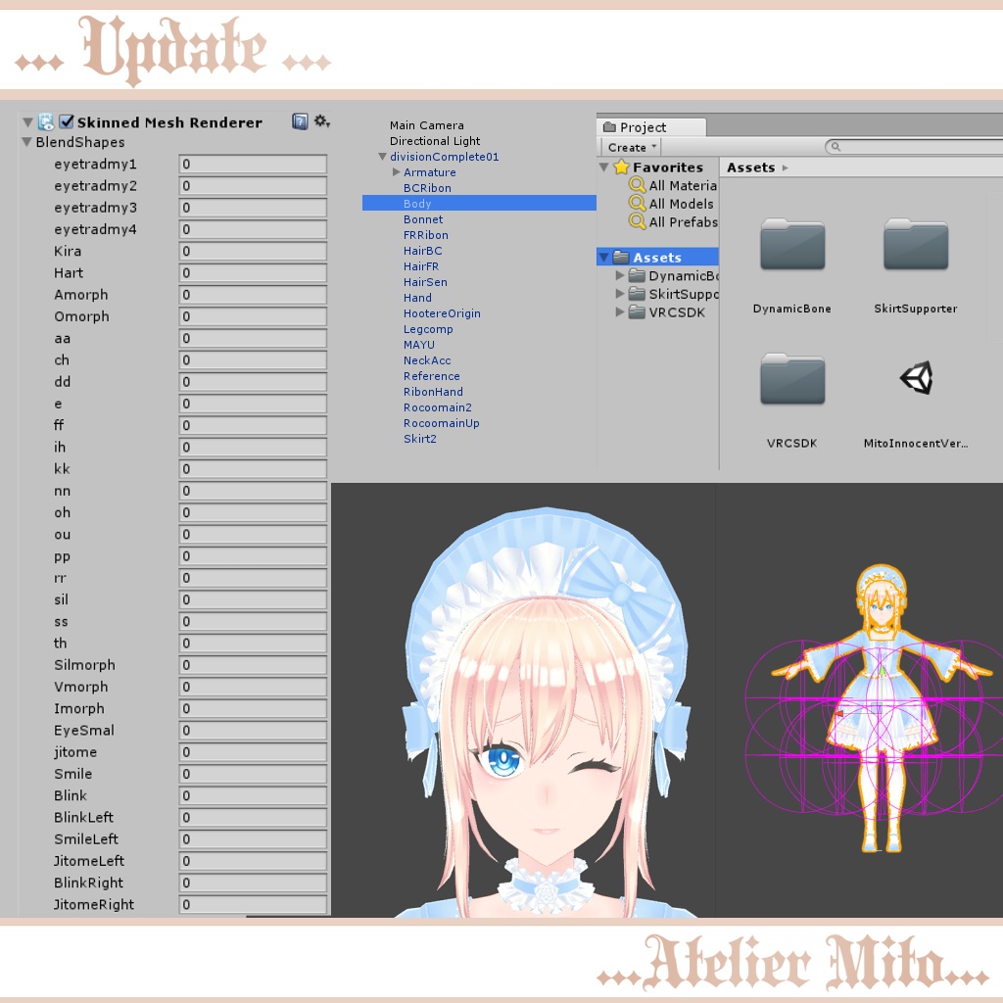Expand the Armature object
Image resolution: width=1003 pixels, height=1003 pixels.
click(396, 172)
